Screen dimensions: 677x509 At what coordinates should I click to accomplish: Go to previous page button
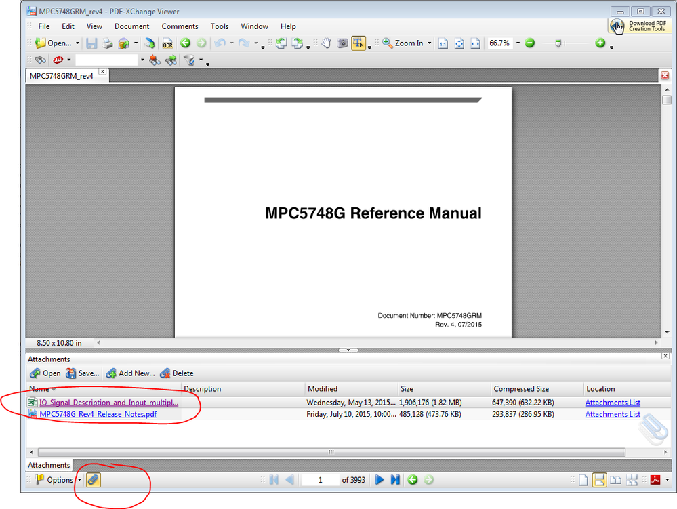[x=290, y=480]
